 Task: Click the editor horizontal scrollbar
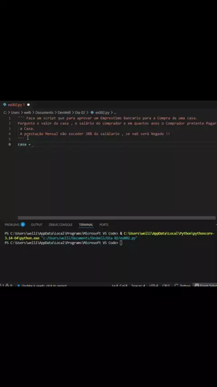[x=117, y=218]
